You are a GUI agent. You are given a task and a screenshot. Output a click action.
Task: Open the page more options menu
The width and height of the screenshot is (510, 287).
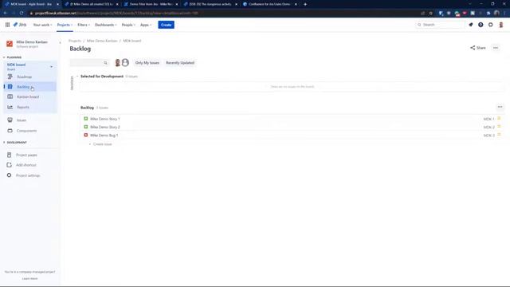tap(496, 48)
